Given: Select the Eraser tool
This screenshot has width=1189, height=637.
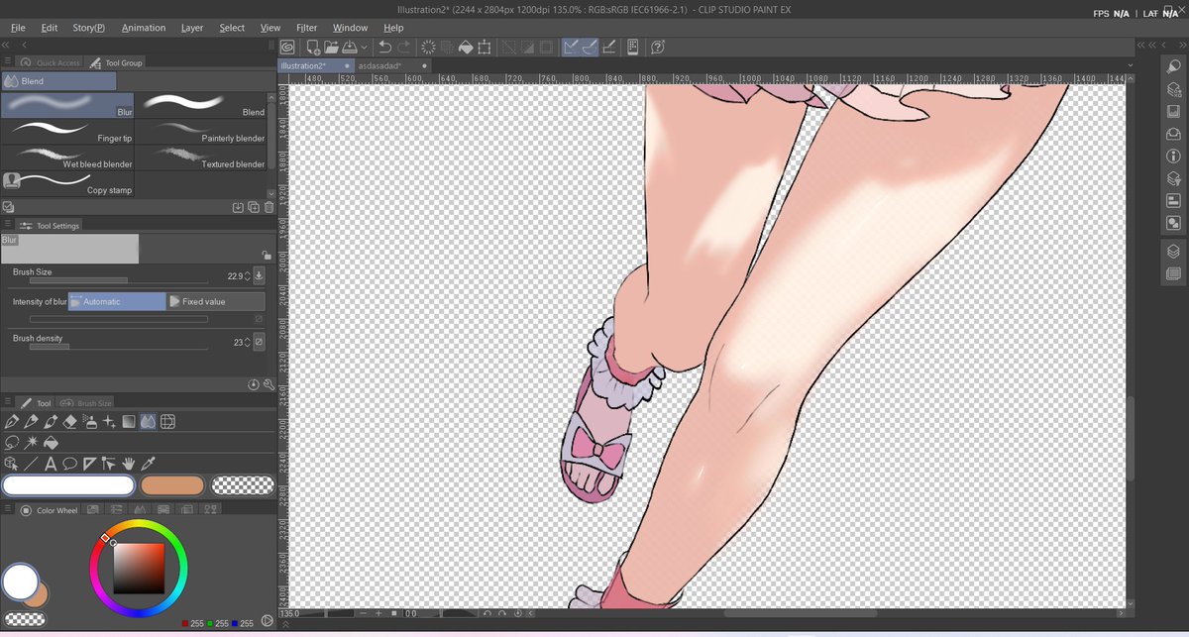Looking at the screenshot, I should pyautogui.click(x=70, y=422).
